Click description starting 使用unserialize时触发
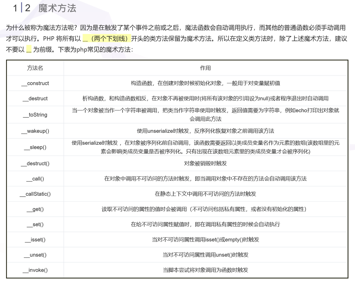Viewport: 355px width, 281px height. [206, 131]
